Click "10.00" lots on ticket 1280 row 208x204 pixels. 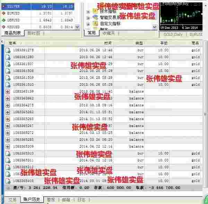tap(163, 57)
